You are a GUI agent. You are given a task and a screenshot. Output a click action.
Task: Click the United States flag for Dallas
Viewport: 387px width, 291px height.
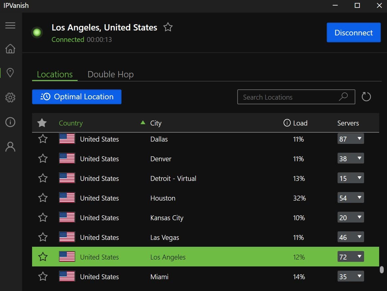(x=67, y=139)
